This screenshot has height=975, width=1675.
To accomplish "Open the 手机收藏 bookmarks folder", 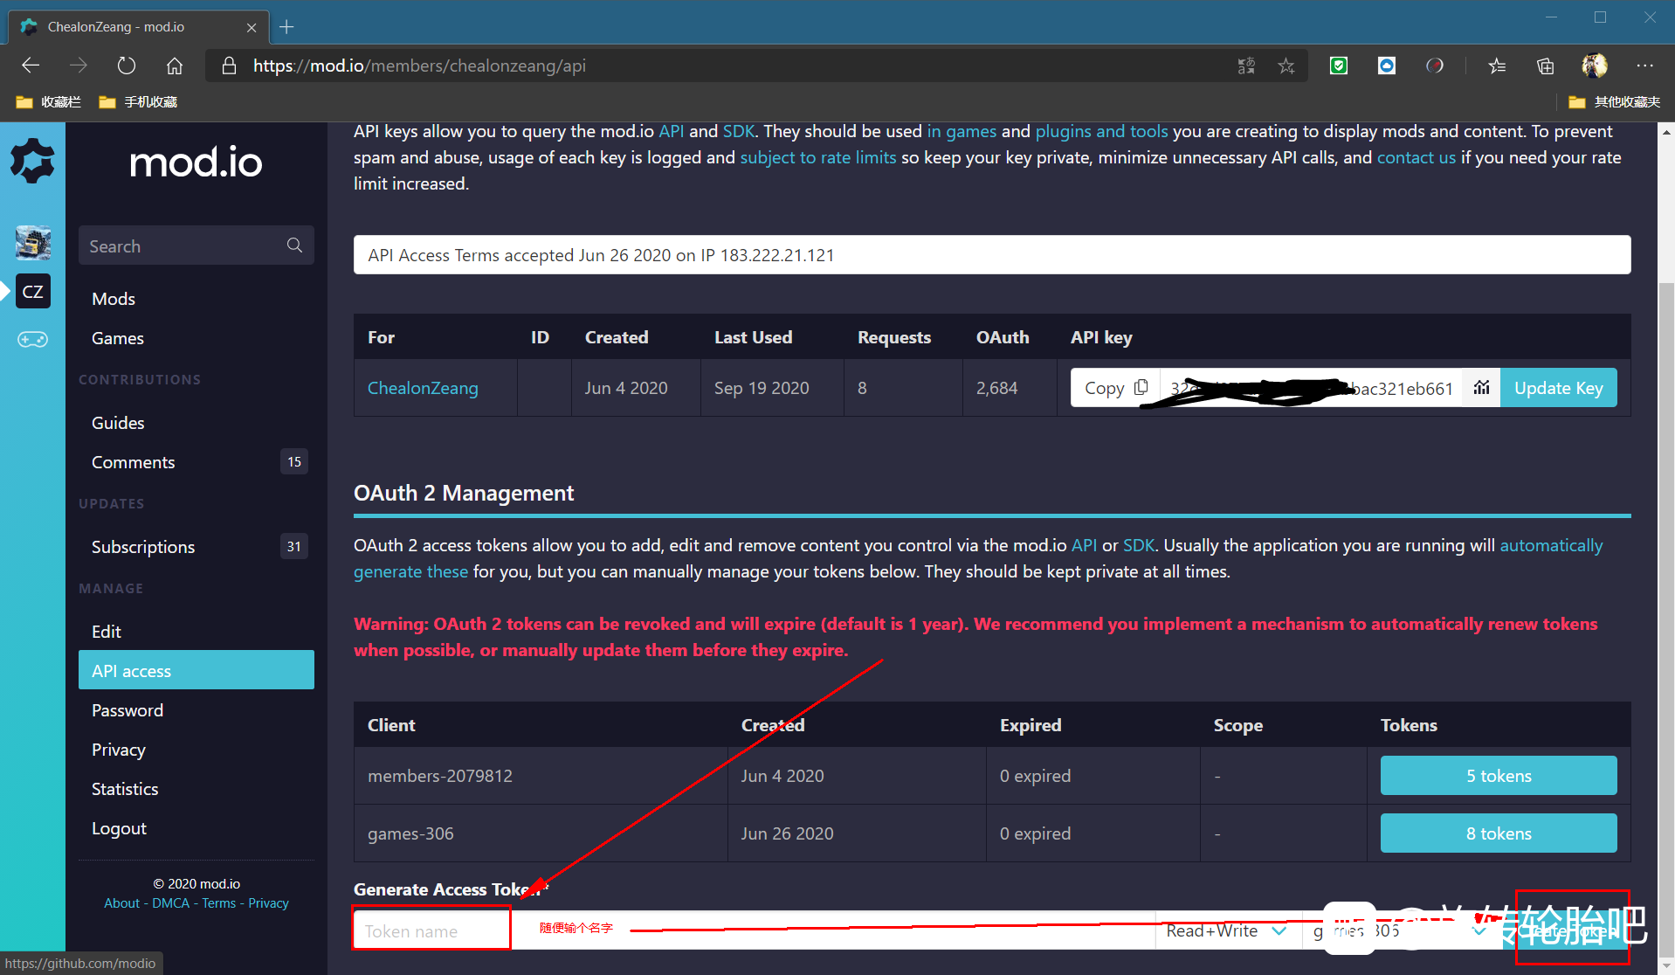I will click(x=138, y=102).
